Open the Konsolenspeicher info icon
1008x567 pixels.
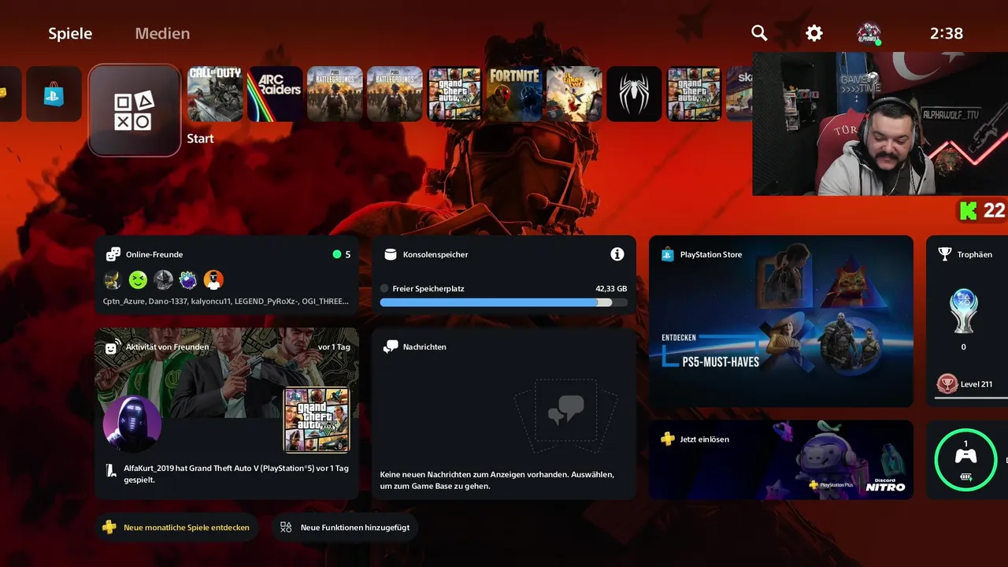(x=617, y=254)
